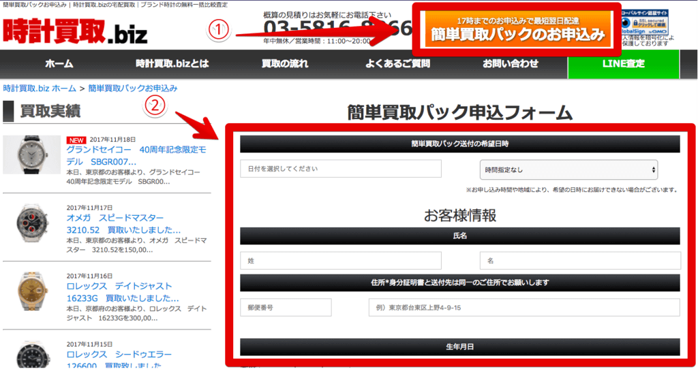Expand the 時間指定なし time dropdown
The width and height of the screenshot is (698, 369).
[568, 170]
